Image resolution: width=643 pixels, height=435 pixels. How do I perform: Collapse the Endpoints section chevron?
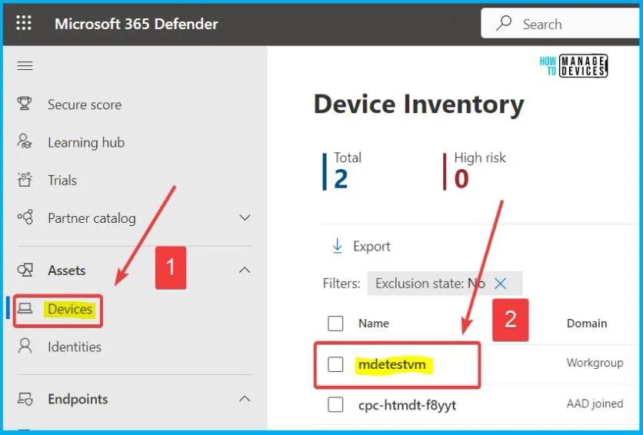245,399
